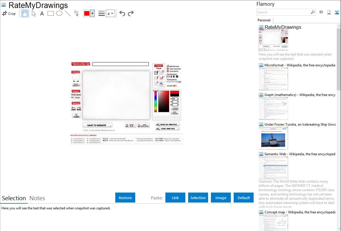The width and height of the screenshot is (341, 231).
Task: Click the icebreaking ship thumbnail
Action: pyautogui.click(x=273, y=138)
